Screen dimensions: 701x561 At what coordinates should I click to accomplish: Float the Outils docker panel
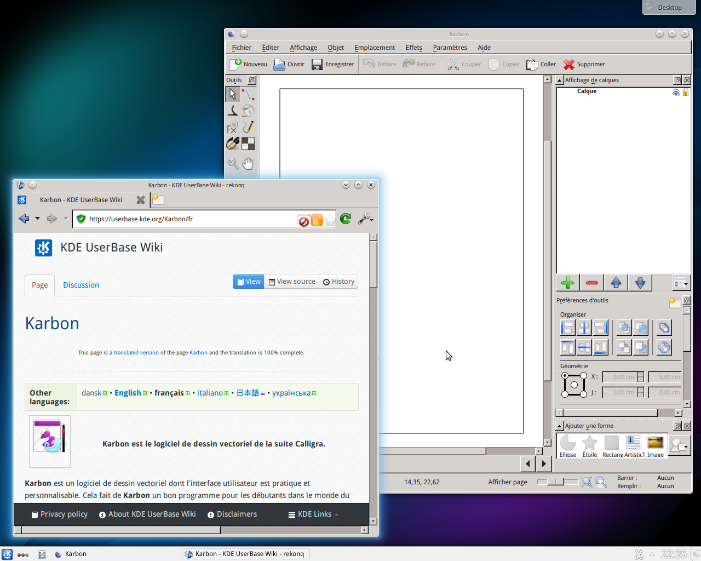[252, 81]
